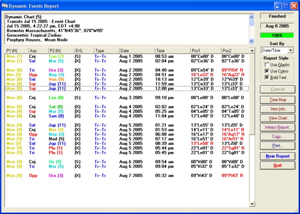Open Interps Report
This screenshot has width=300, height=214.
point(277,127)
